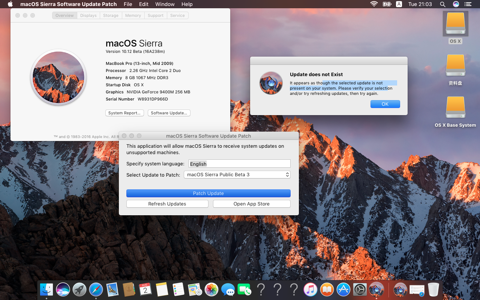Open the Maps icon in Dock
This screenshot has width=480, height=300.
(195, 289)
